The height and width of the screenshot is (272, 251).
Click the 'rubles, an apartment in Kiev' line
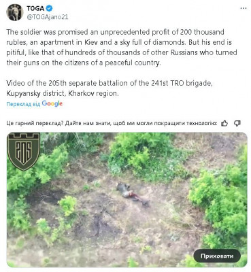(119, 42)
